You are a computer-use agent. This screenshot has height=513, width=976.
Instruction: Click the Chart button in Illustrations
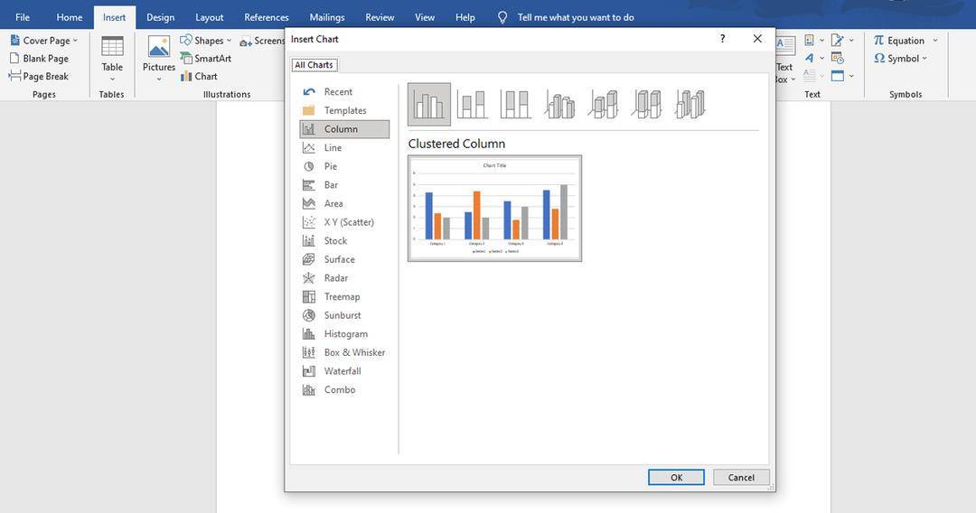point(199,77)
